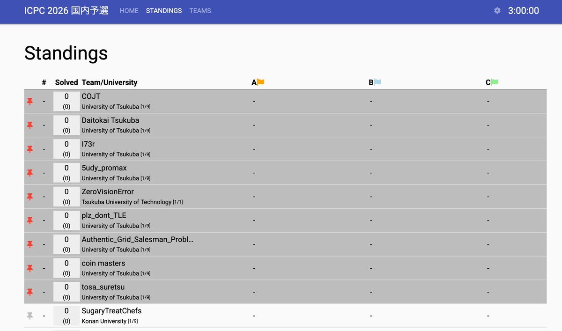Click Konan University affiliation text
This screenshot has width=562, height=331.
point(104,321)
